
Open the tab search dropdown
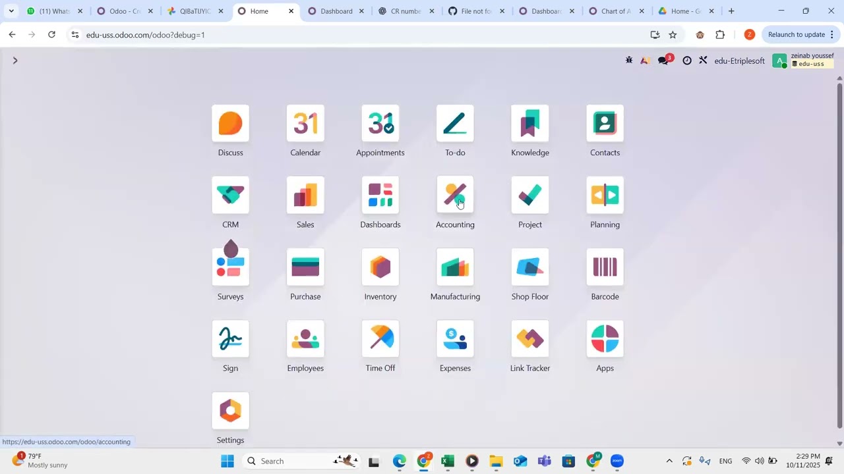(x=11, y=11)
